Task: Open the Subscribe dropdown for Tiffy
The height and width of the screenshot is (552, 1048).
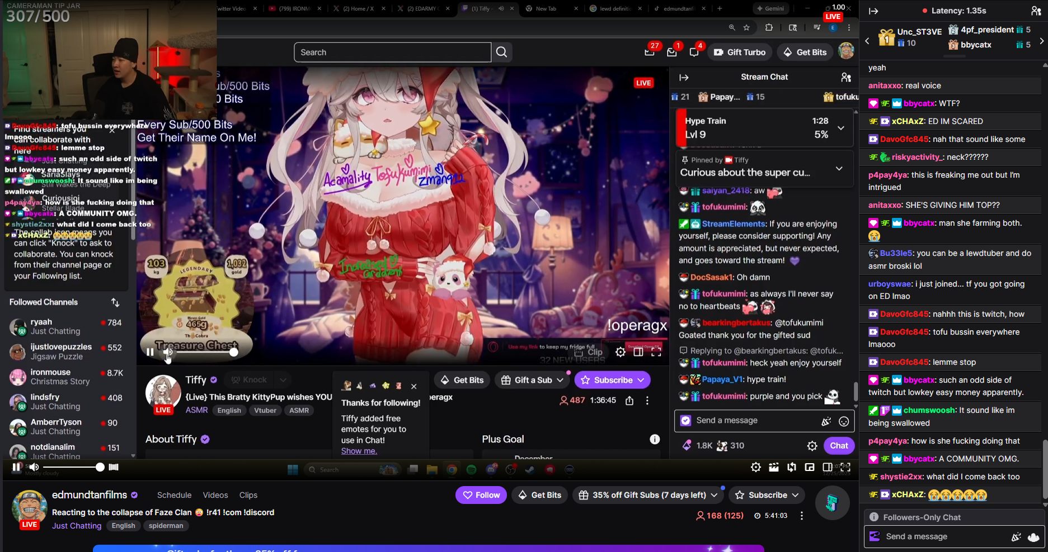Action: pos(641,380)
